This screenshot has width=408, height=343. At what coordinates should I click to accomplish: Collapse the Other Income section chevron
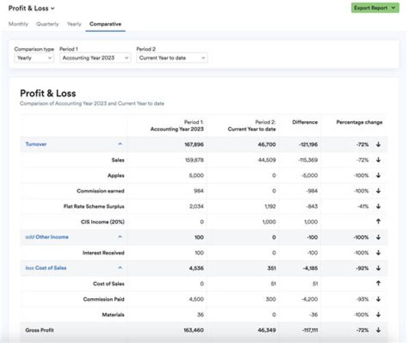120,237
